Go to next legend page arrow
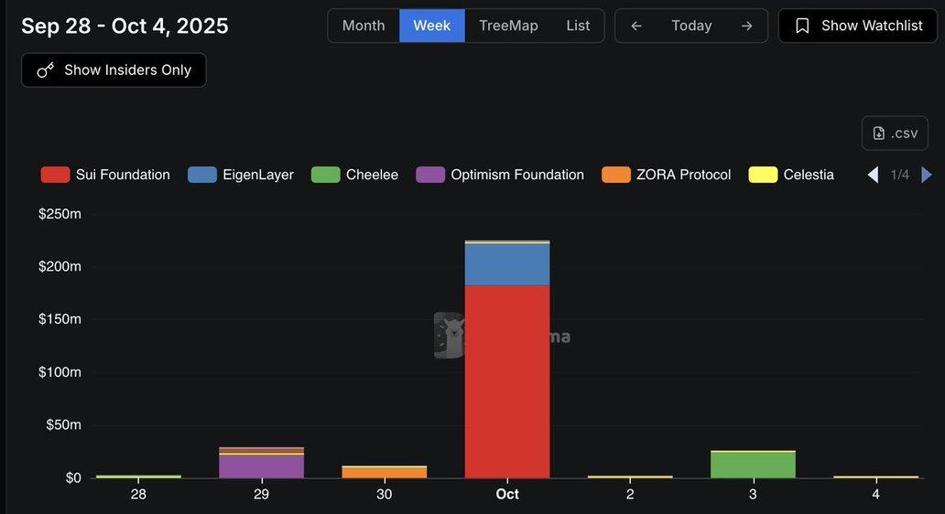945x514 pixels. point(927,176)
